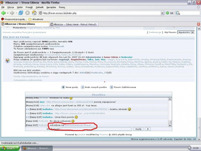The height and width of the screenshot is (151, 201).
Task: Open the Forward button history dropdown arrow
Action: [16, 13]
